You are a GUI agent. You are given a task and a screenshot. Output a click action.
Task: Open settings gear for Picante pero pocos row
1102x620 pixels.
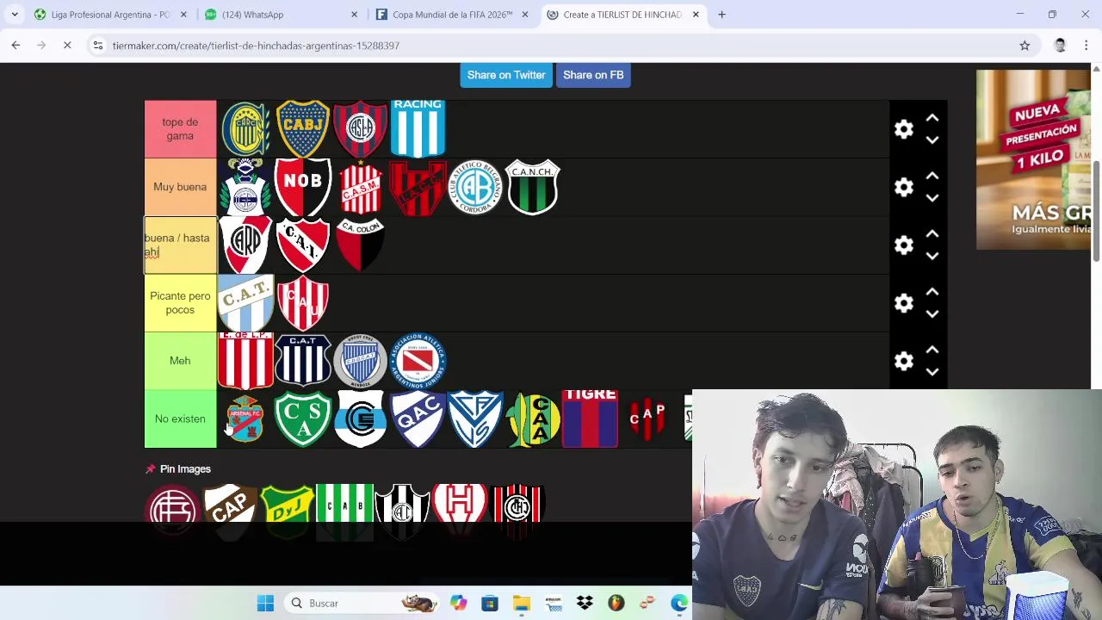click(x=903, y=303)
